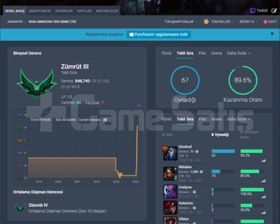The height and width of the screenshot is (224, 280).
Task: Switch to ŞAMPİYONLAR tab
Action: (40, 11)
